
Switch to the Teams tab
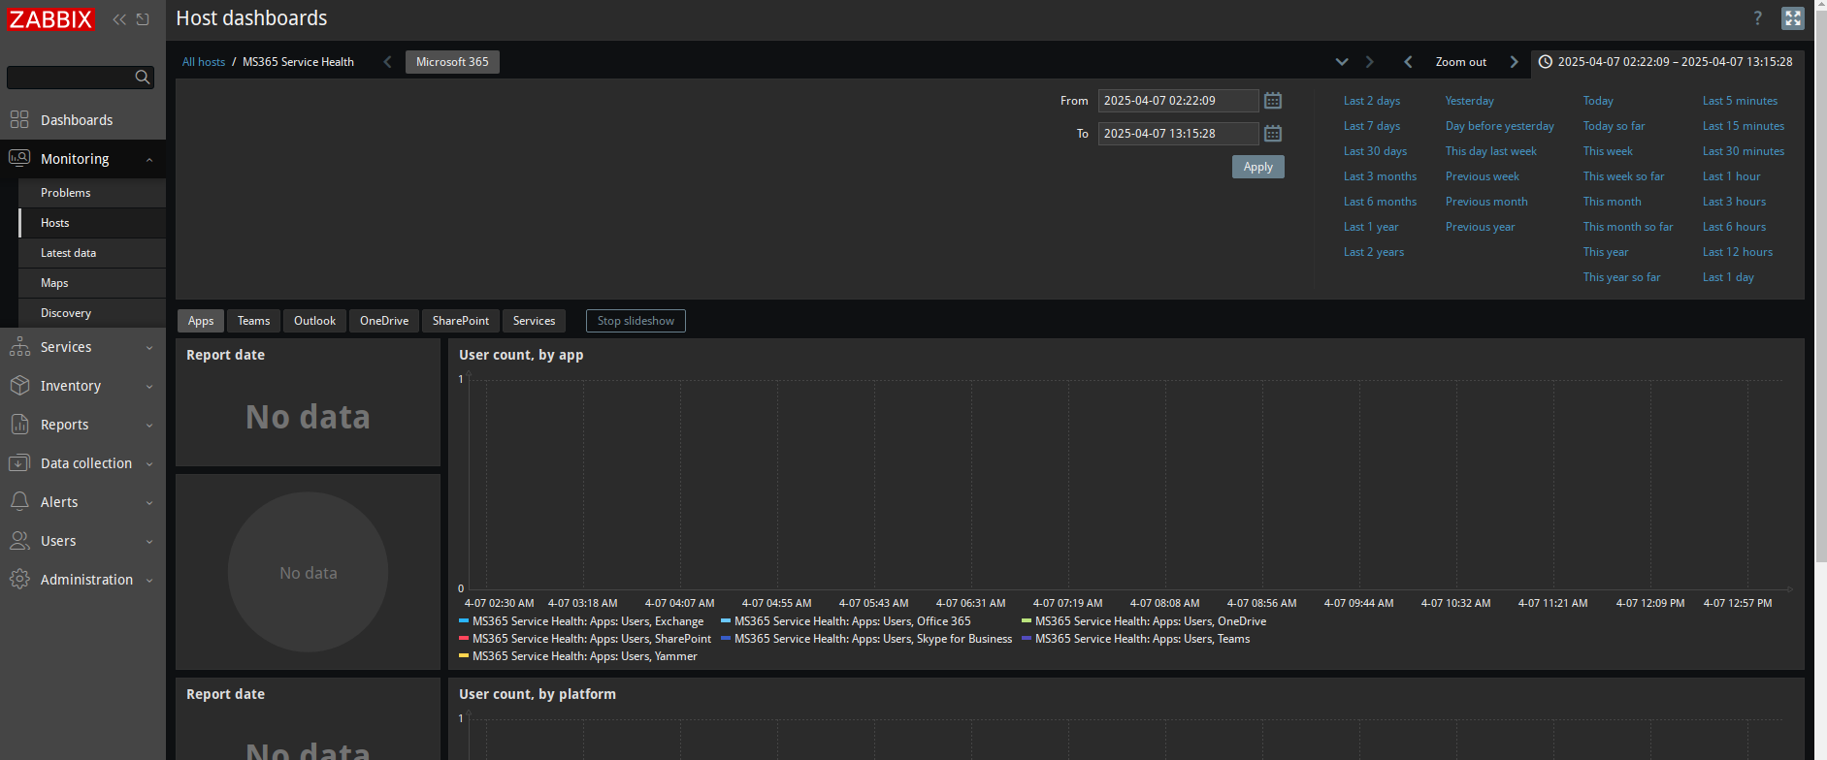(253, 321)
